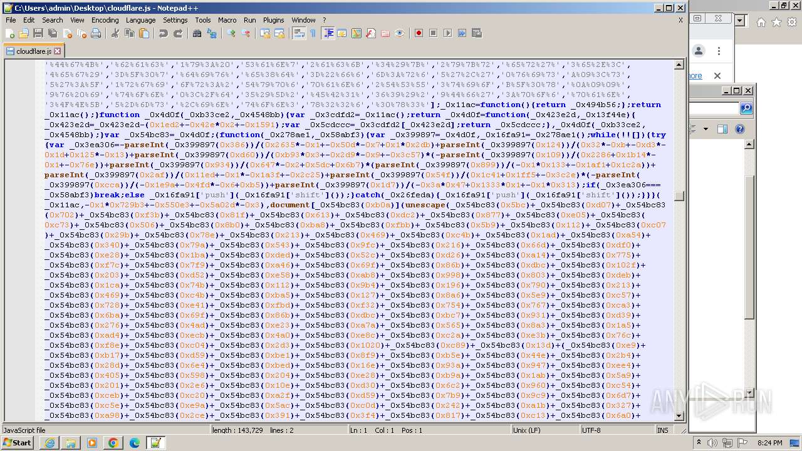Dismiss the Chrome notification with X

pyautogui.click(x=717, y=76)
